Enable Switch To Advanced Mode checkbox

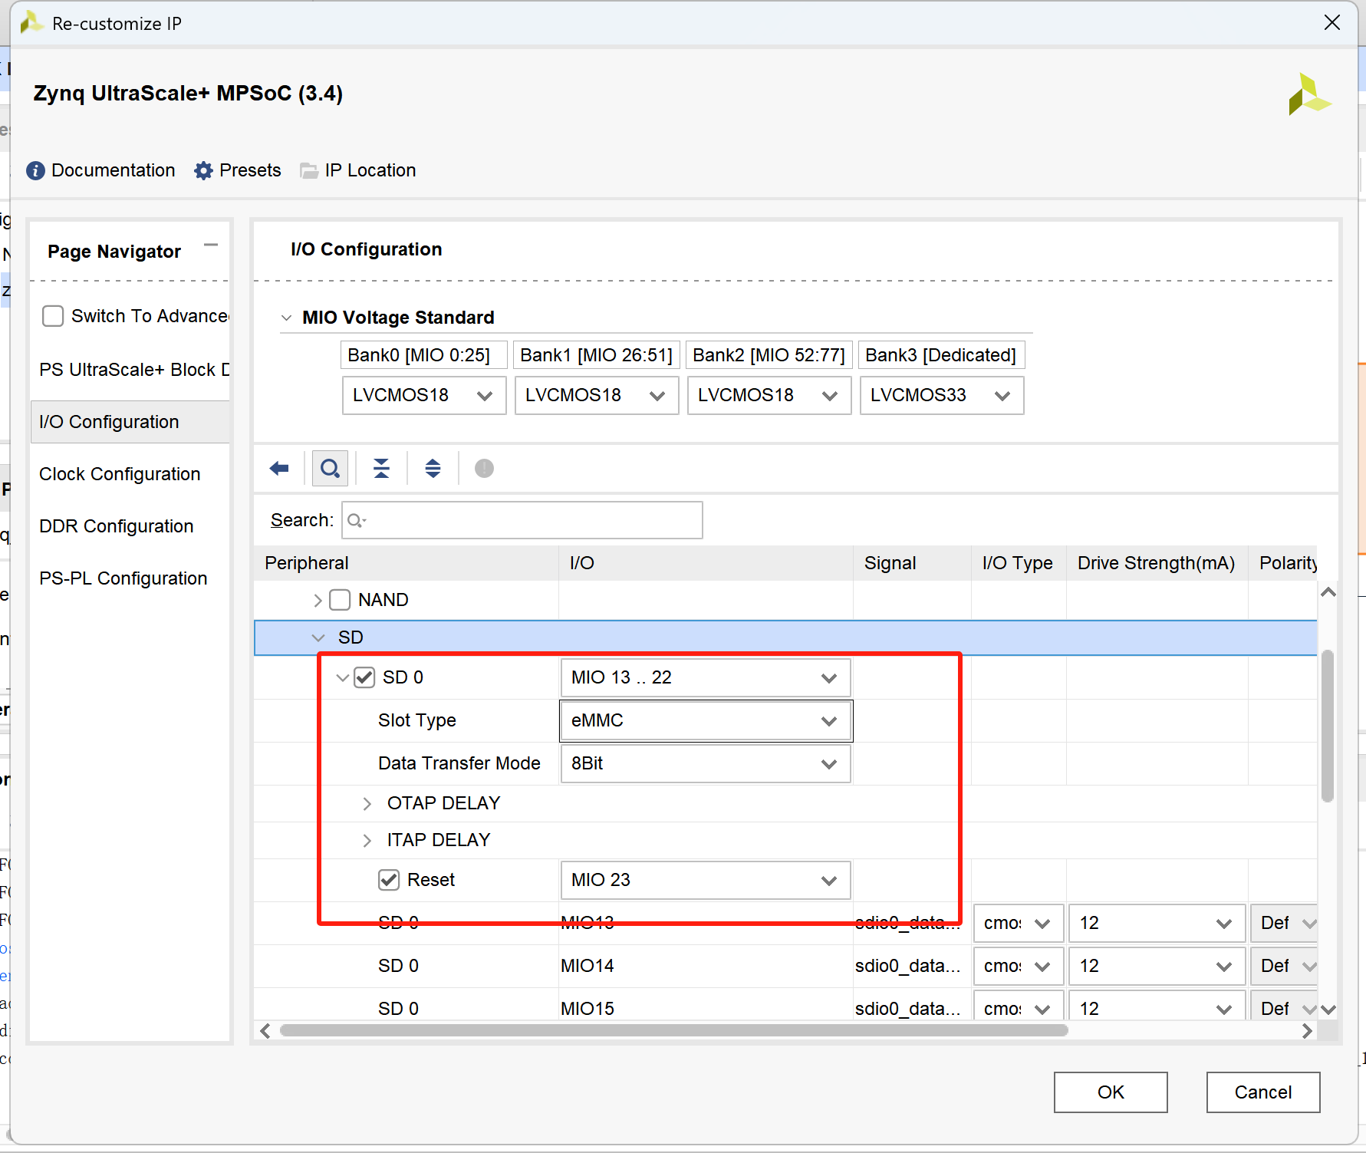tap(53, 316)
